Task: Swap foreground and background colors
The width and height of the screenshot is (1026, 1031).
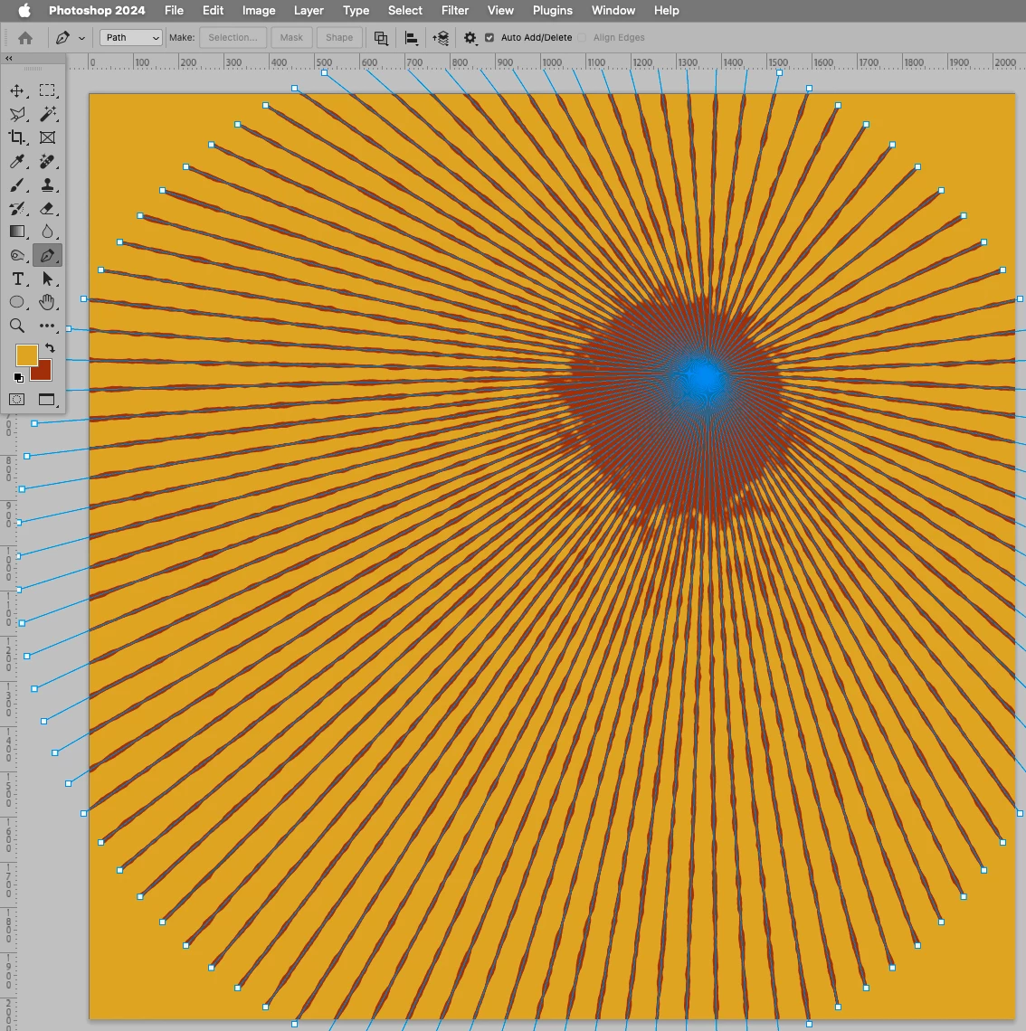Action: 50,348
